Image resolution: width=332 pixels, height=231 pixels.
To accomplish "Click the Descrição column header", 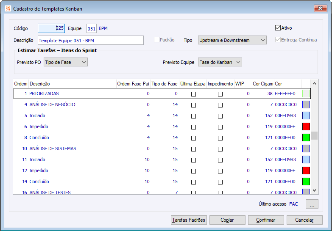I will (73, 84).
